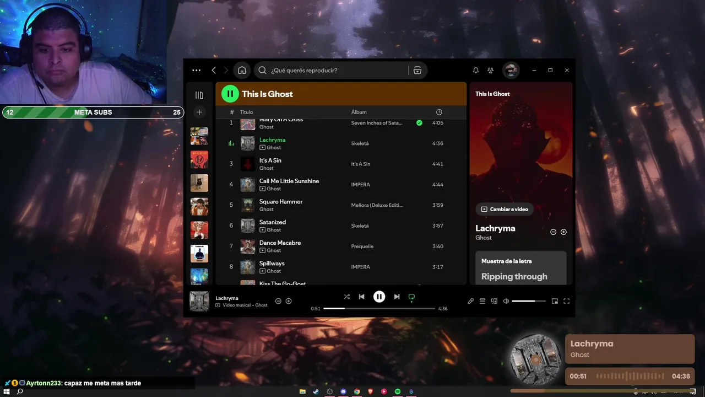Sort by Título column header
Screen dimensions: 705x397
click(246, 112)
